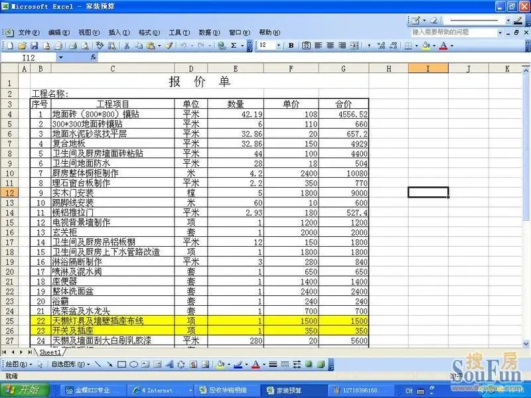The image size is (531, 398).
Task: Click the AutoSum sigma button
Action: click(x=234, y=45)
